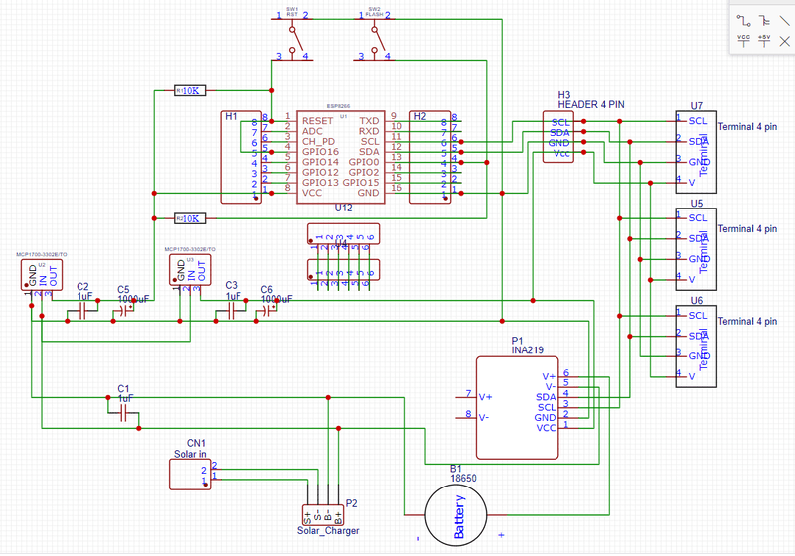Click the 'GPIO12' pin label

[320, 172]
